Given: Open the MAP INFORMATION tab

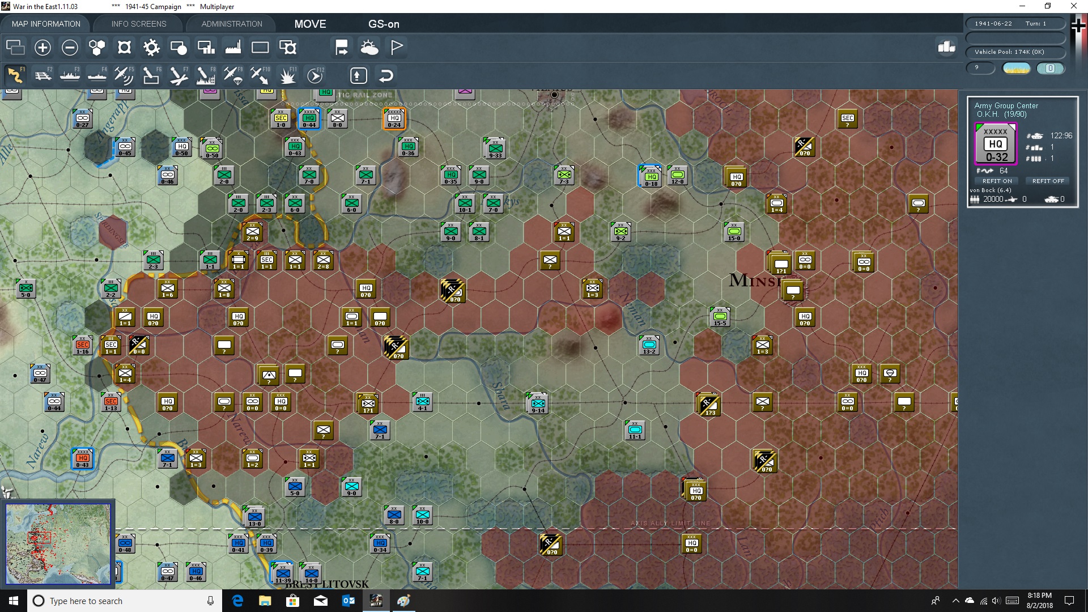Looking at the screenshot, I should pos(46,24).
